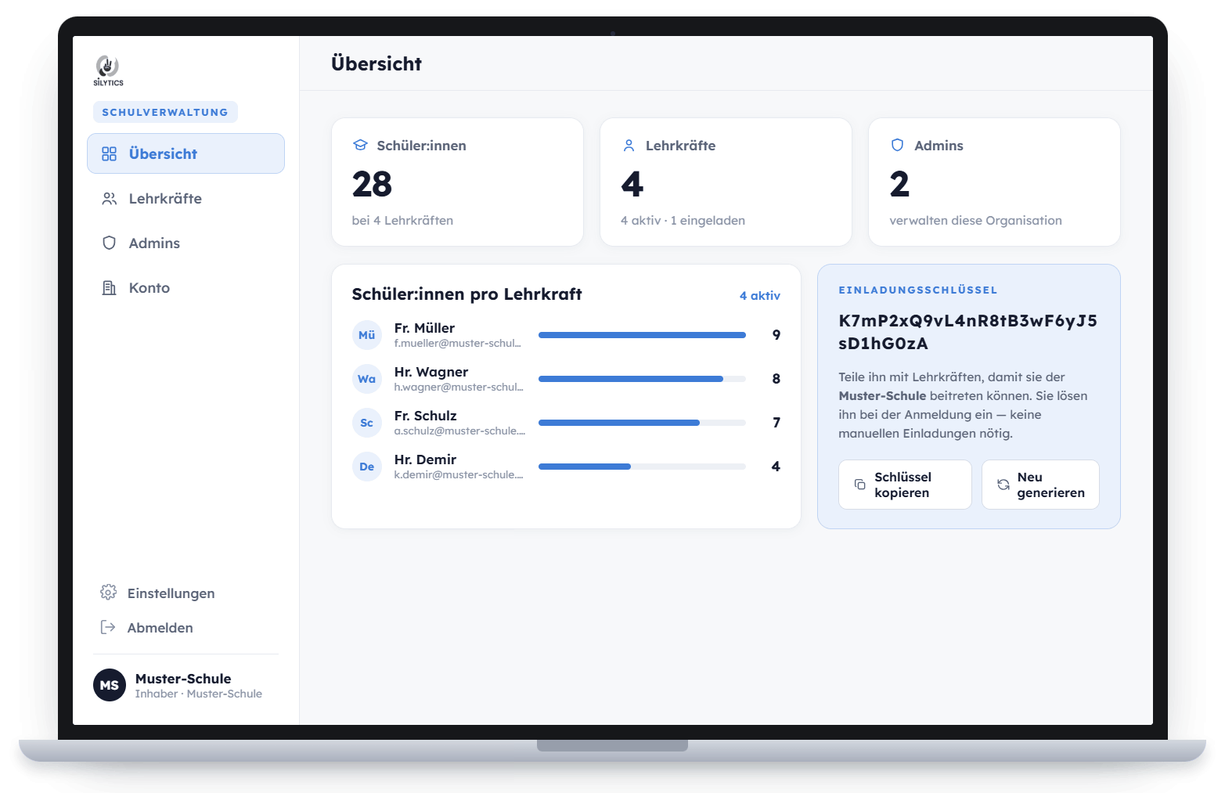Open the Übersicht menu item
1225x793 pixels.
point(186,153)
